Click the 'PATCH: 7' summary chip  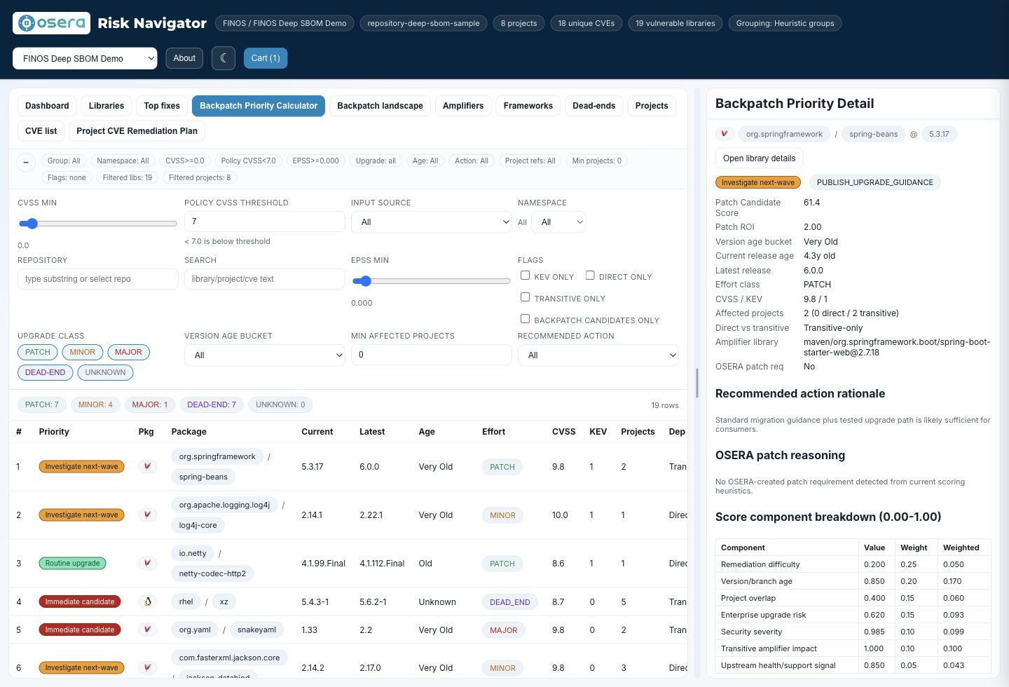click(42, 404)
